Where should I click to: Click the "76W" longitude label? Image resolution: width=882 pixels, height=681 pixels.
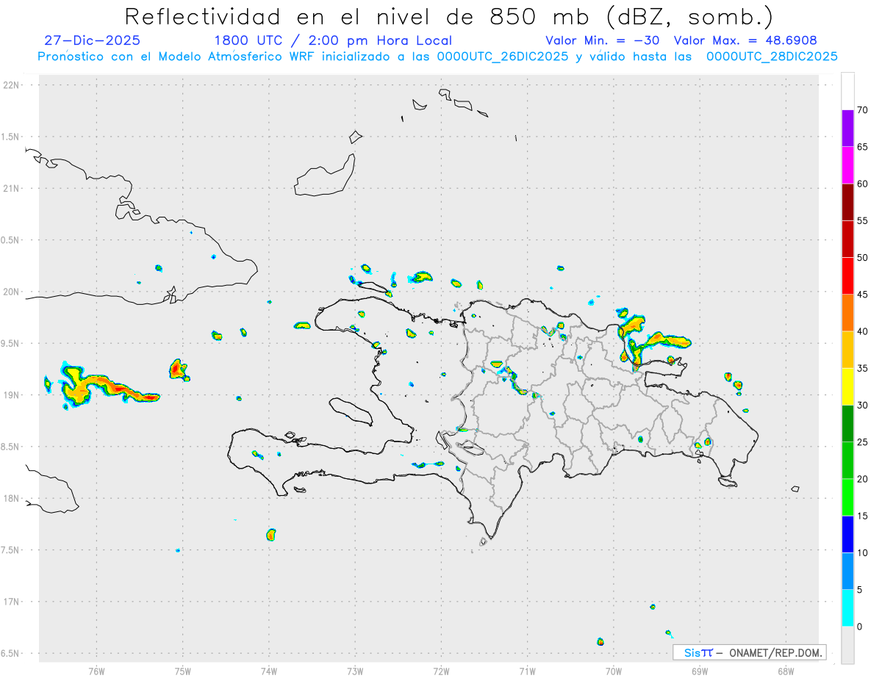click(96, 671)
